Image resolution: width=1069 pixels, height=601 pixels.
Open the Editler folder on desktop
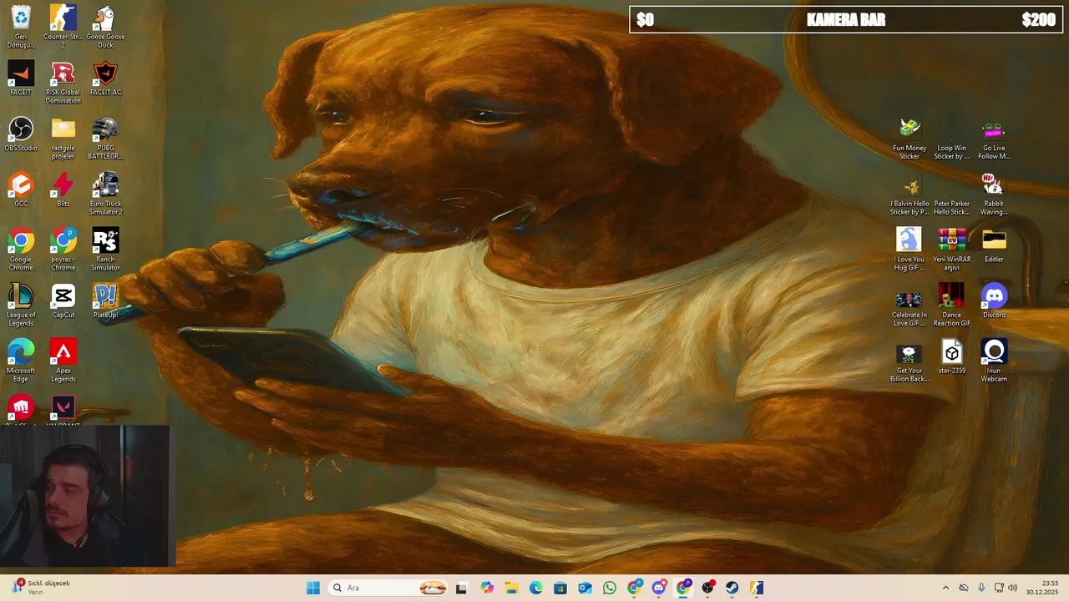click(994, 245)
